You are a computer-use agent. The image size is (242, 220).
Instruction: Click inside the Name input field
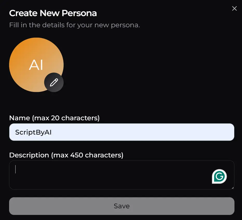pos(122,132)
